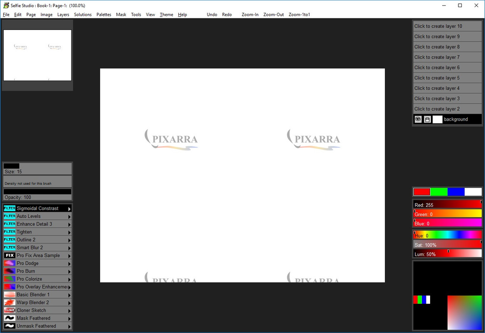Image resolution: width=485 pixels, height=333 pixels.
Task: Open the Enhance Detail 3 submenu arrow
Action: pyautogui.click(x=69, y=224)
